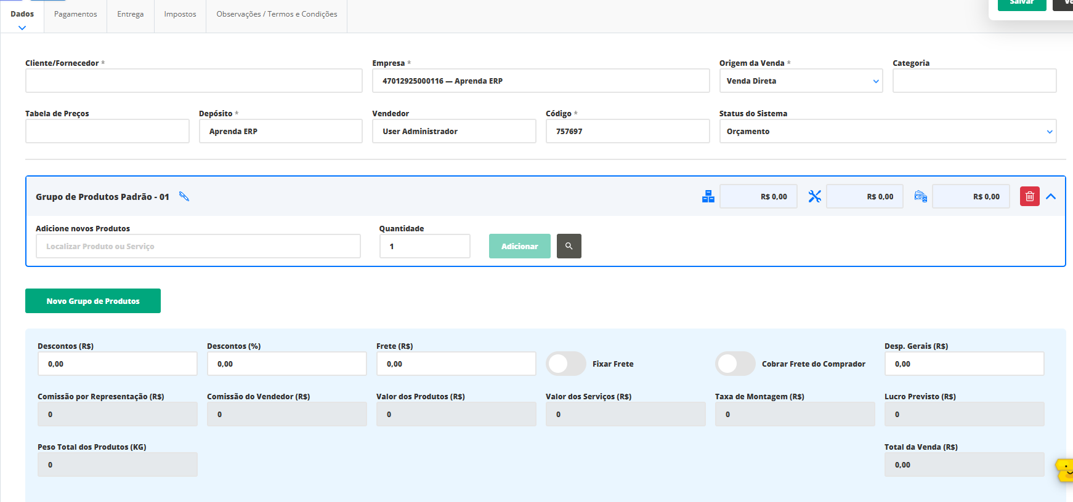The image size is (1073, 502).
Task: Delete product group with red trash icon
Action: (1029, 196)
